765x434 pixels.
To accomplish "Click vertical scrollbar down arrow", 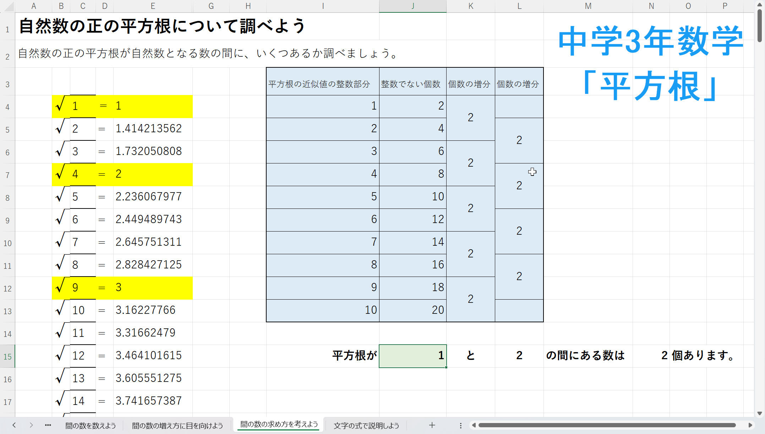I will click(759, 413).
